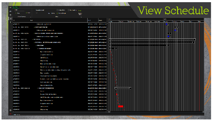Collapse the GATES AND FENCING group

[x=34, y=27]
